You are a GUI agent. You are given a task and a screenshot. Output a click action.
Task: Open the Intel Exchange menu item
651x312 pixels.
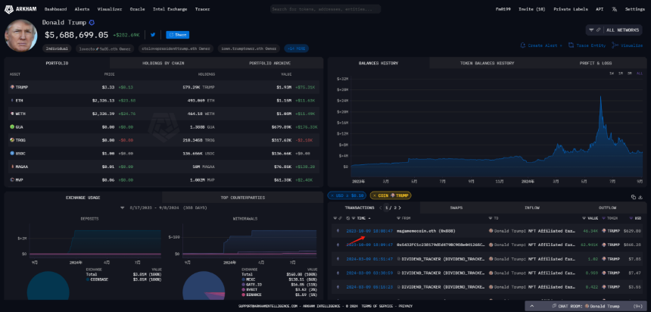coord(170,9)
